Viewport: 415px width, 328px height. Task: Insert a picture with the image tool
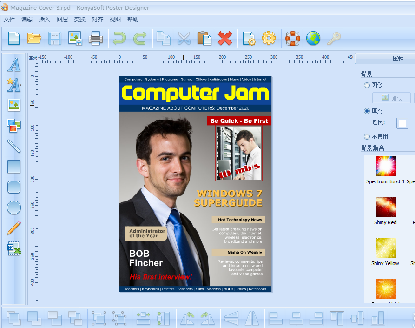[14, 105]
